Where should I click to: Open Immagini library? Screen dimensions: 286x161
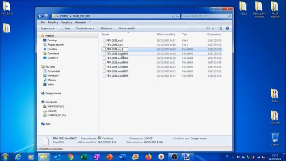click(53, 76)
